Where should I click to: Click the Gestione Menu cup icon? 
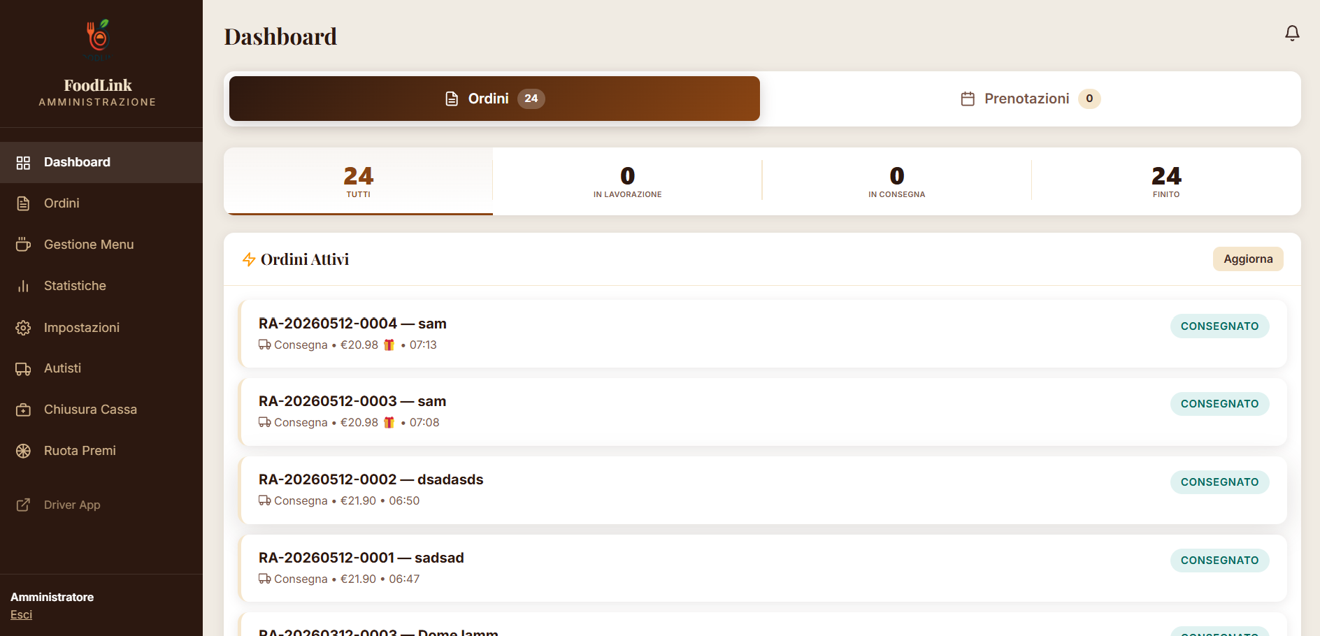point(23,245)
